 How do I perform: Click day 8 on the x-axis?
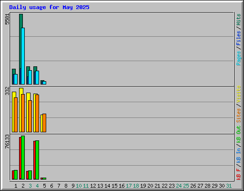[x=66, y=186]
